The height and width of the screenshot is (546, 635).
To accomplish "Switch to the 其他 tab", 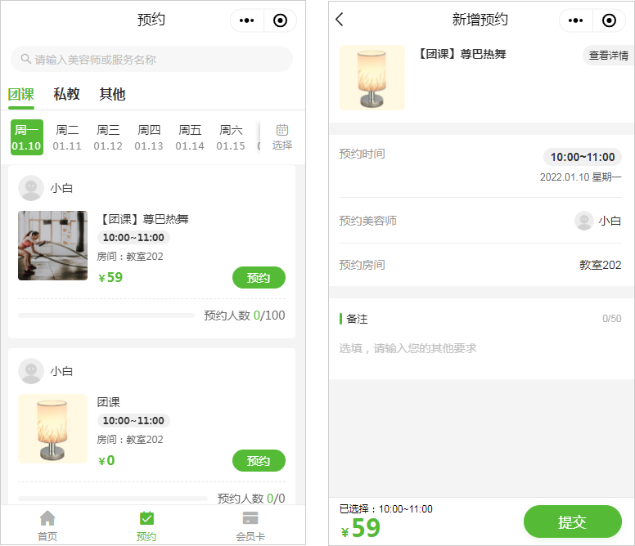I will [x=113, y=94].
